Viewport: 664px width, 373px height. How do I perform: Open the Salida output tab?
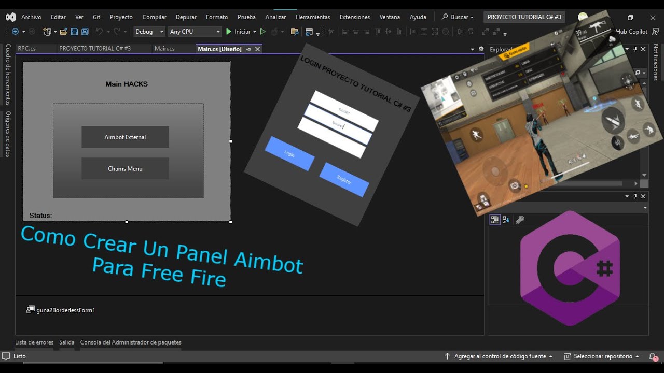pyautogui.click(x=67, y=342)
